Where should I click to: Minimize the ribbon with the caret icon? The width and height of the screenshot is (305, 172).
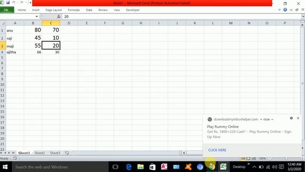[280, 10]
